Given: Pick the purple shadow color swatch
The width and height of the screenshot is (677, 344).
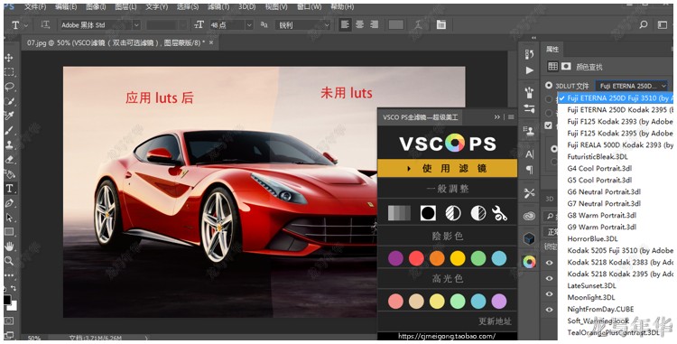Looking at the screenshot, I should pyautogui.click(x=395, y=258).
